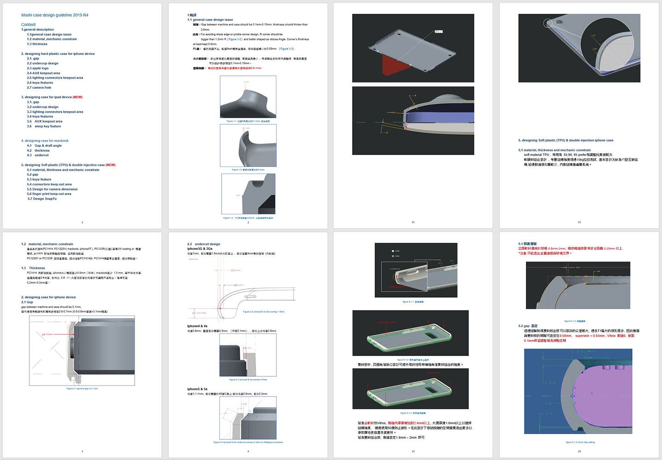Jump to '2.7 camera hole' in contents
662x460 pixels.
point(39,87)
